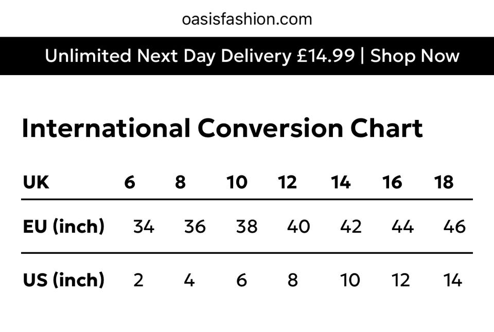Click the £14.99 price in banner
Viewport: 494px width, 332px height.
[x=326, y=56]
